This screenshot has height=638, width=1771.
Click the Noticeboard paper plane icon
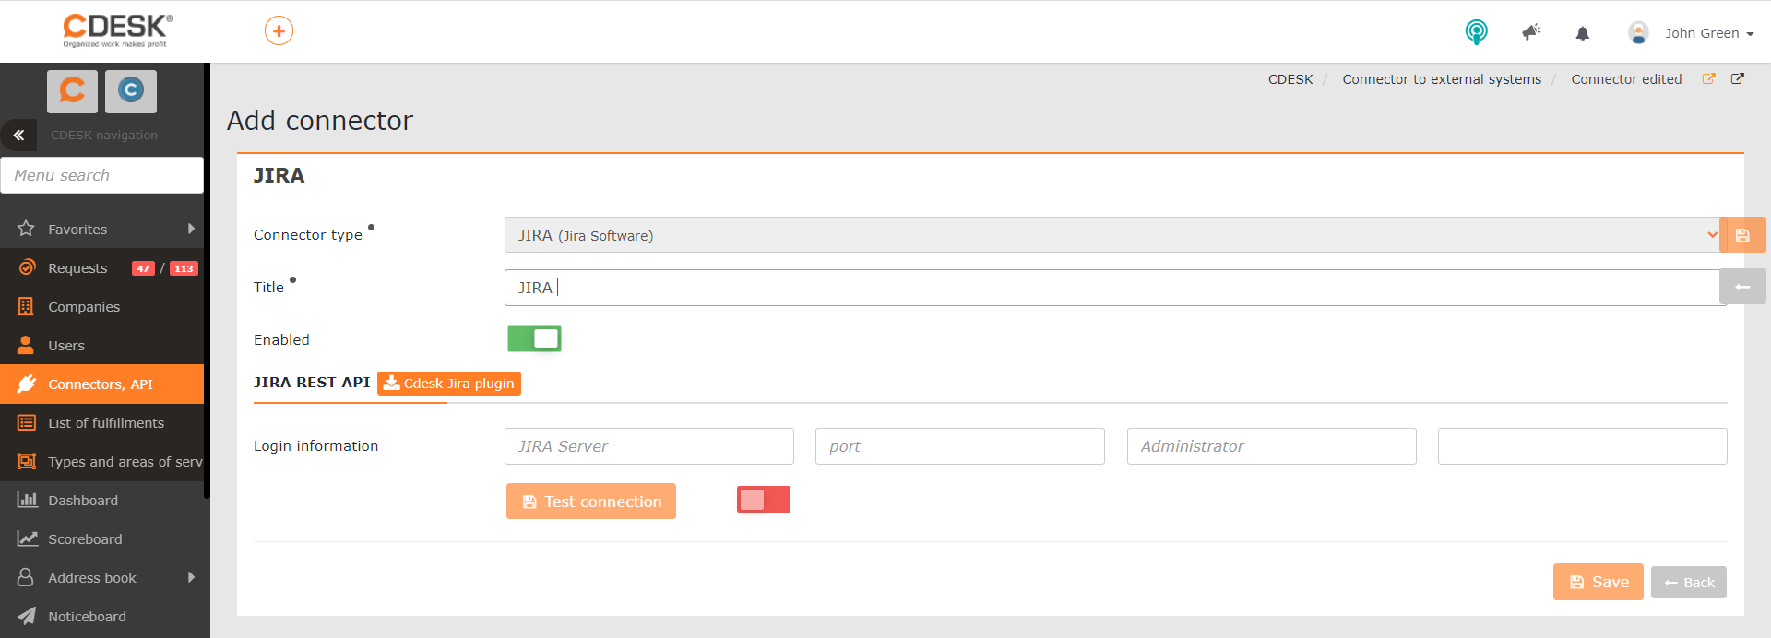point(27,616)
